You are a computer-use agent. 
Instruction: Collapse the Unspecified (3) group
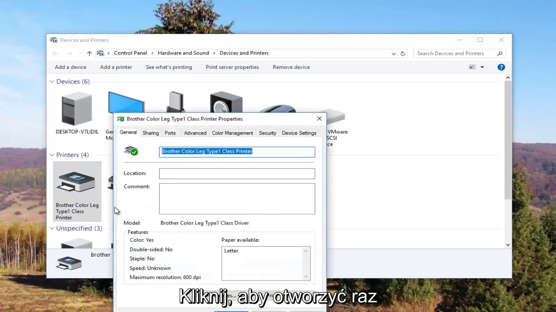coord(52,228)
